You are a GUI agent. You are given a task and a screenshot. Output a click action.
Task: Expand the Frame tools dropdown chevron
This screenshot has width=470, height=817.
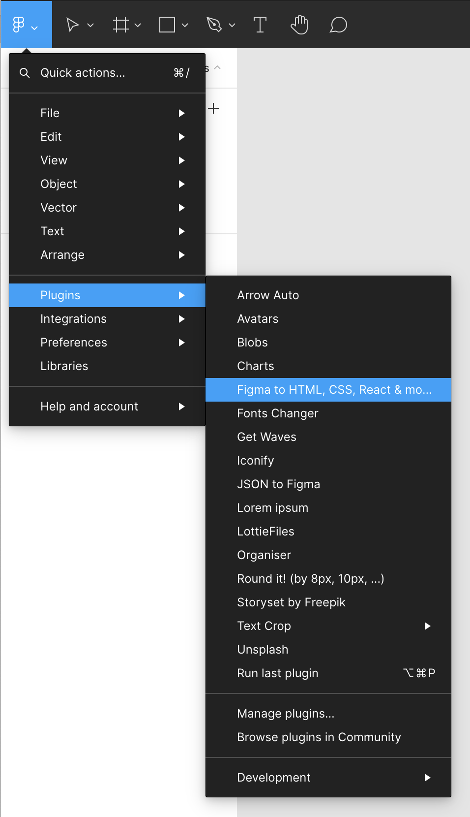(x=138, y=25)
